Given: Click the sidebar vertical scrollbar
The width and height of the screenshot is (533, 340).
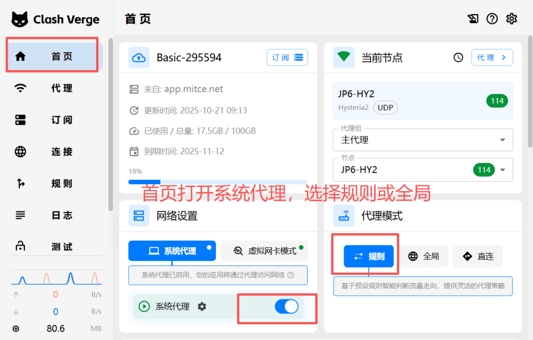Looking at the screenshot, I should 110,125.
